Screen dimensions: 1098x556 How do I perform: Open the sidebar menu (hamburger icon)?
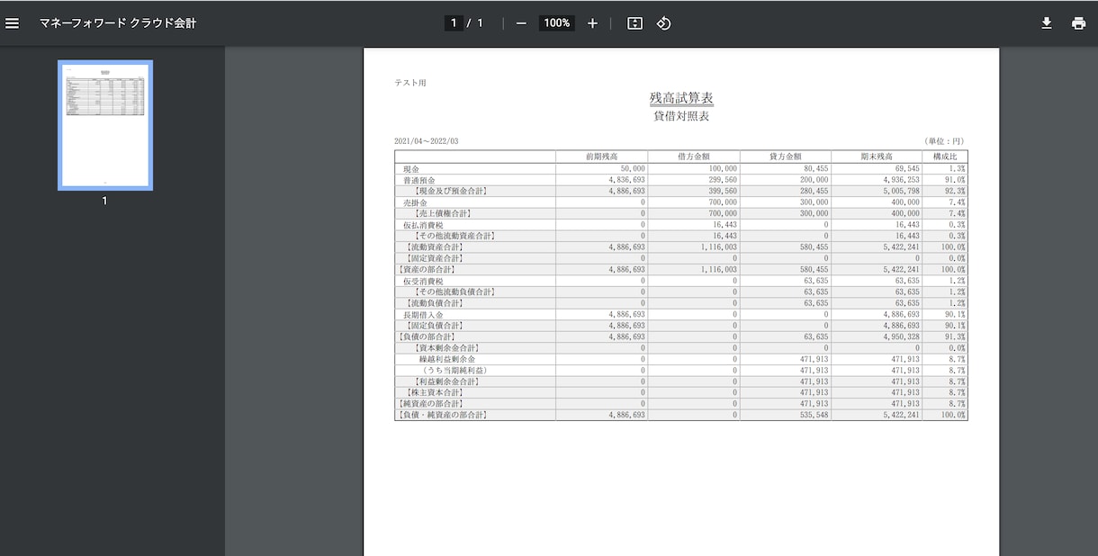[x=12, y=23]
